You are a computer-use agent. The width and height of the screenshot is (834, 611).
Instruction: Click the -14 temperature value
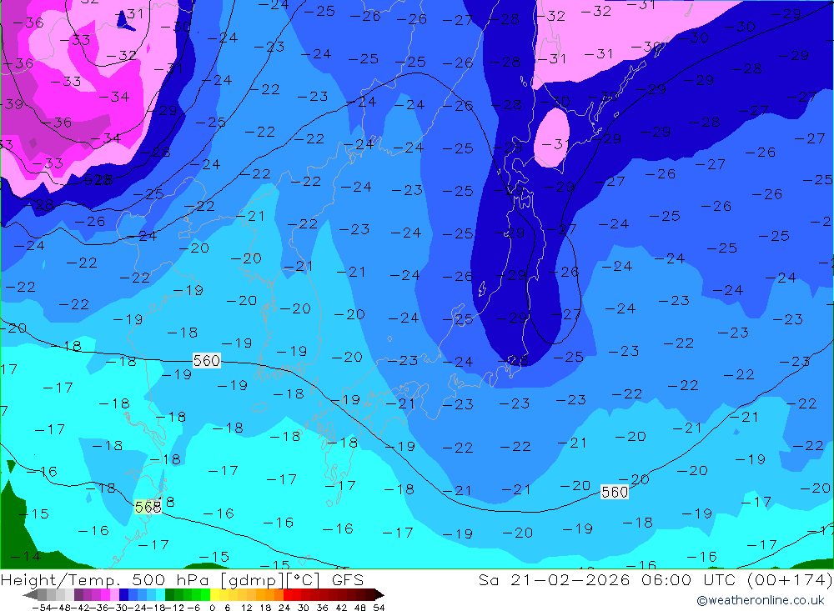pyautogui.click(x=26, y=556)
